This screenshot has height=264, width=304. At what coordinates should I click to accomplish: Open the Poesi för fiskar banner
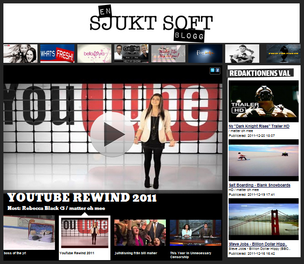(x=284, y=54)
